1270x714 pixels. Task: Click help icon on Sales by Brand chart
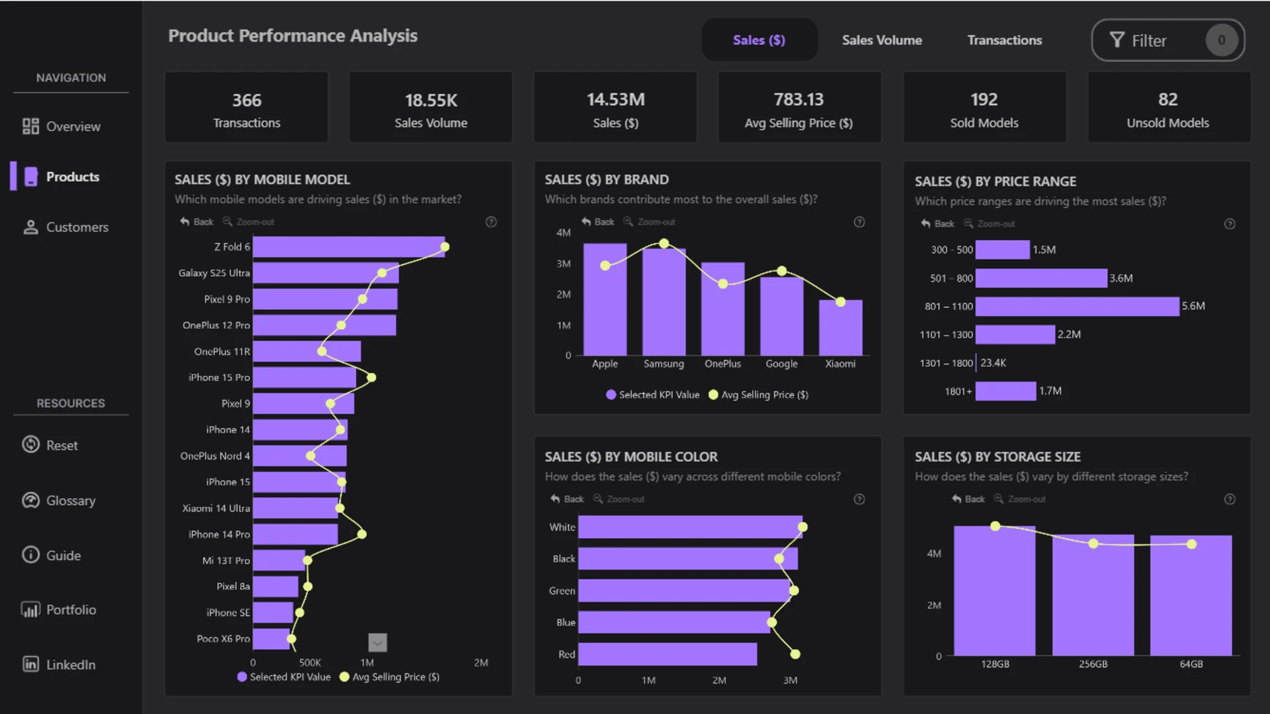point(859,222)
